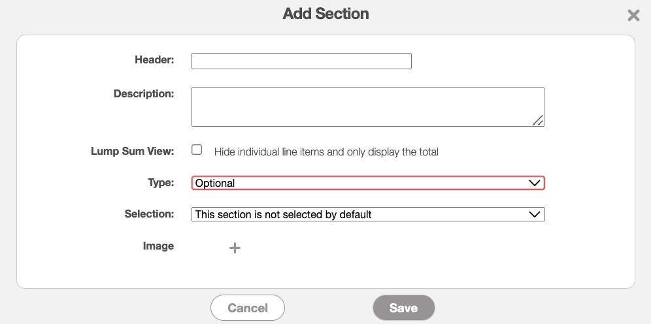Screen dimensions: 651x324
Task: Click inside the Description text area
Action: [x=366, y=106]
